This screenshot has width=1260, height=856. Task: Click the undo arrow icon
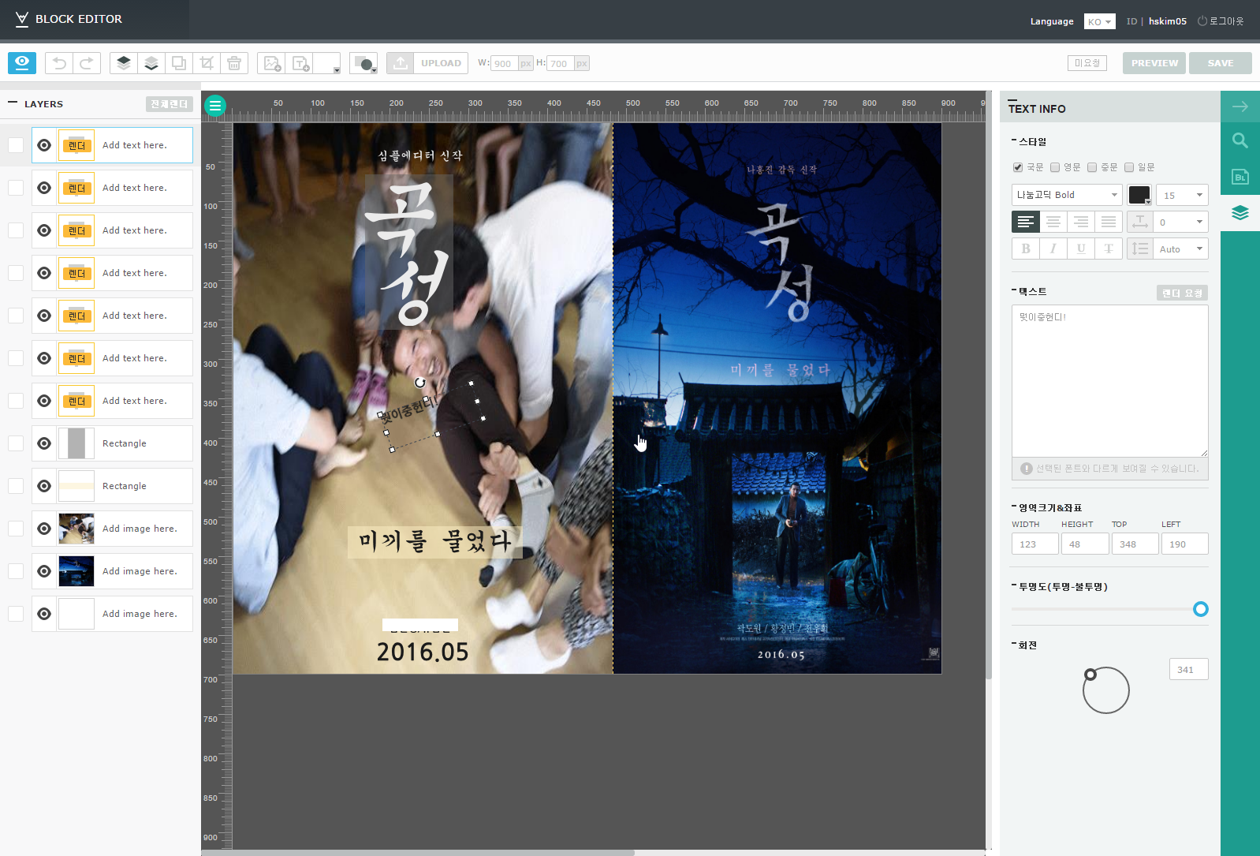tap(59, 63)
